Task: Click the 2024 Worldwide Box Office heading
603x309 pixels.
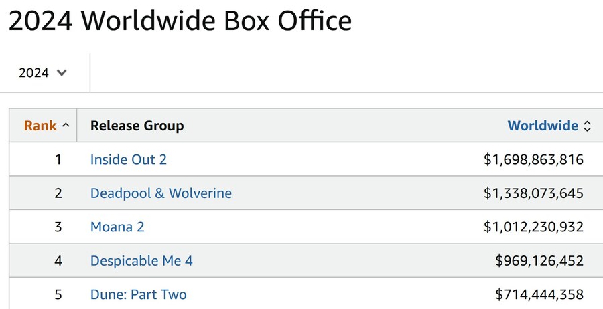Action: pos(180,21)
